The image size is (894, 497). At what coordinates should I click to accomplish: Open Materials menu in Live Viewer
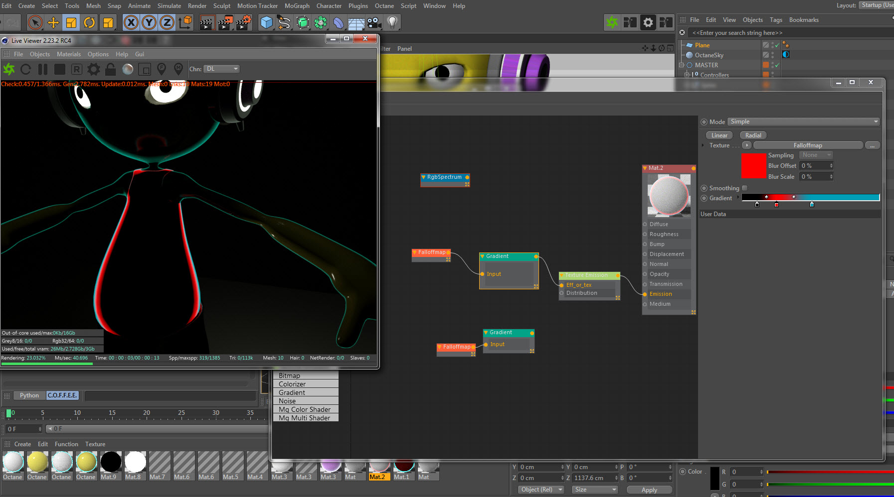[69, 54]
